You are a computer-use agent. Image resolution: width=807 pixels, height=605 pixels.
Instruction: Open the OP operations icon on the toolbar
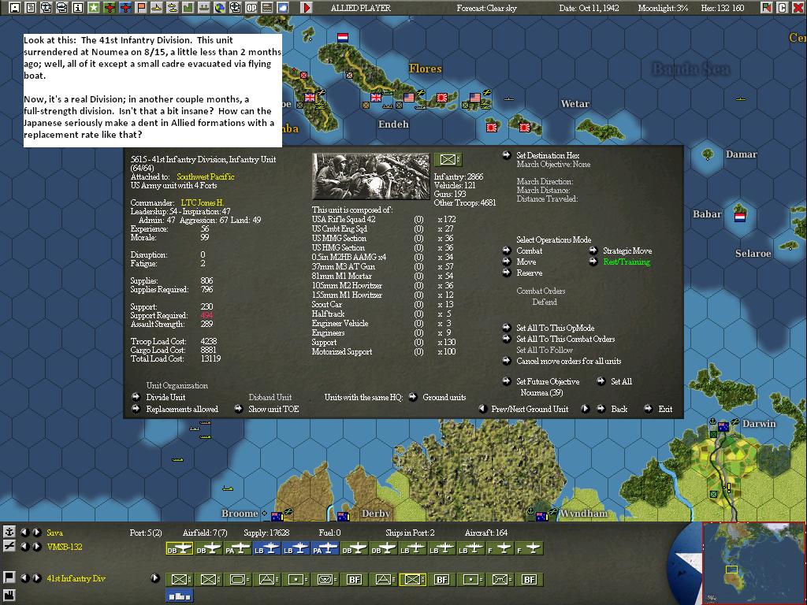[x=254, y=8]
